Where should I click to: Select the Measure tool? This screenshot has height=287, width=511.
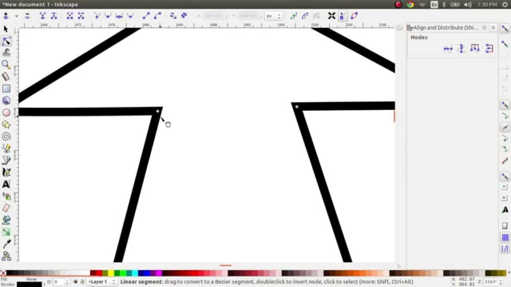pos(6,76)
